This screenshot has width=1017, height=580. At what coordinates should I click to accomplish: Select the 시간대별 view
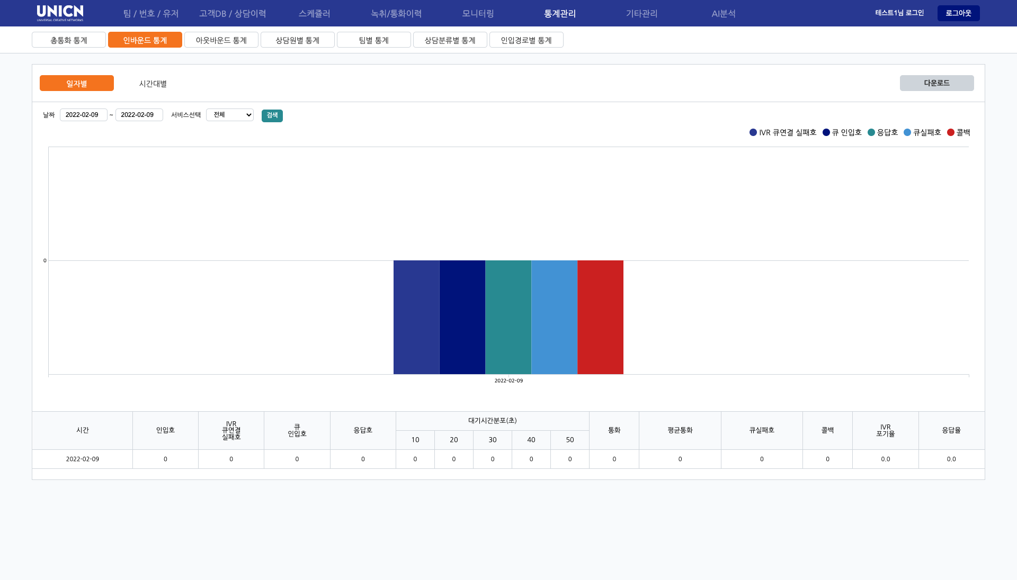click(x=153, y=84)
